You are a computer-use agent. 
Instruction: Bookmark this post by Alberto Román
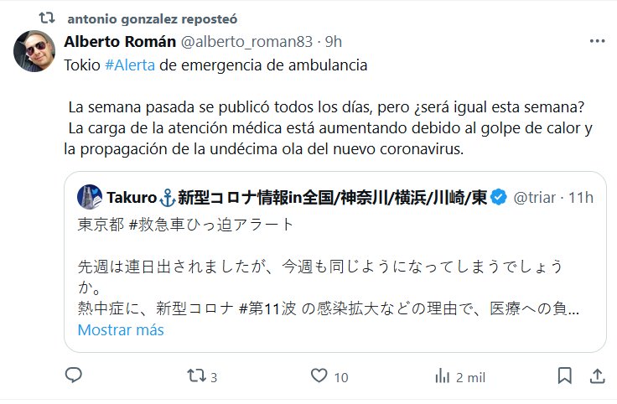[565, 376]
